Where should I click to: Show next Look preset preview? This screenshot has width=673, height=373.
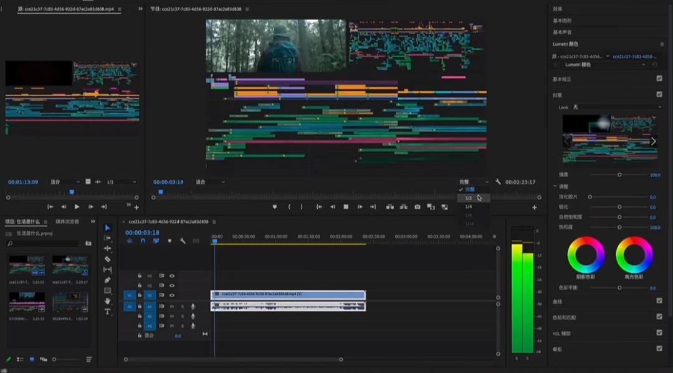point(653,141)
